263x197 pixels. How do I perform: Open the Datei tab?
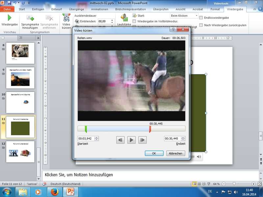pos(7,9)
